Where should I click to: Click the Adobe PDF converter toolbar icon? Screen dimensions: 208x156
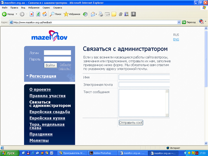201,22
